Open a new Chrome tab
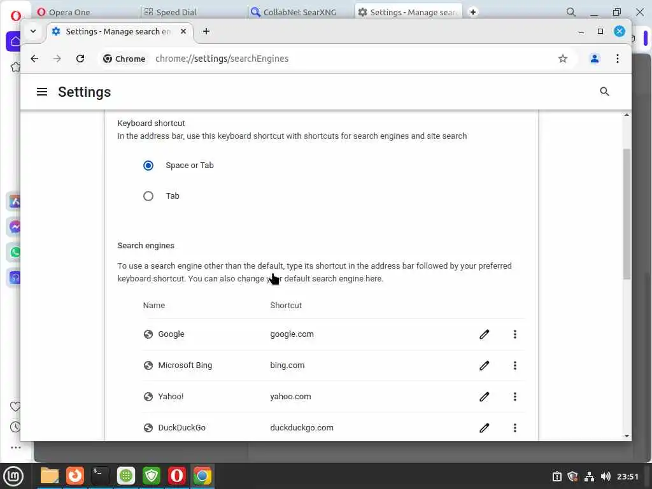Viewport: 652px width, 489px height. (206, 32)
